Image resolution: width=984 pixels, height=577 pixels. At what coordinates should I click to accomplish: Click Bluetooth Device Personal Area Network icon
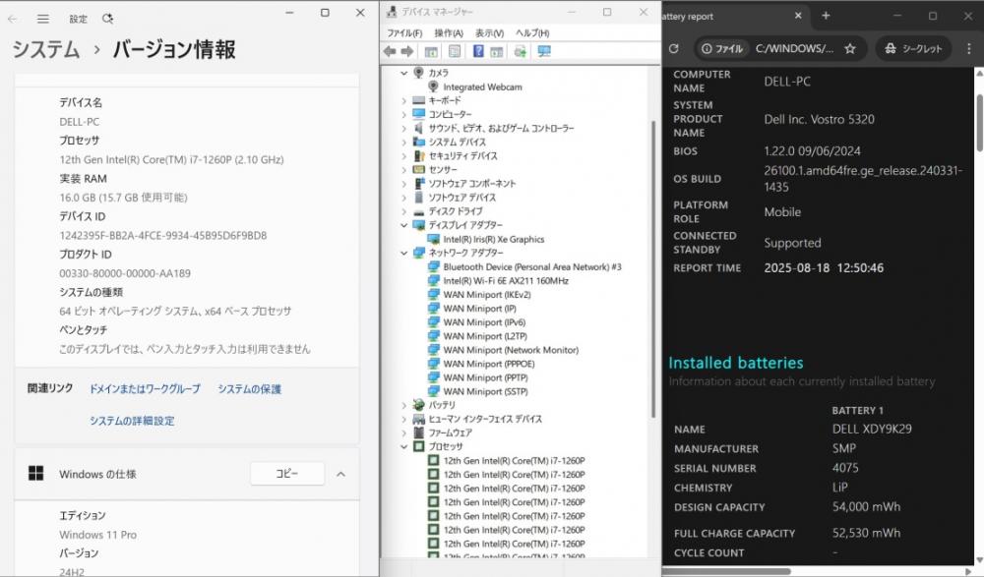(x=433, y=266)
